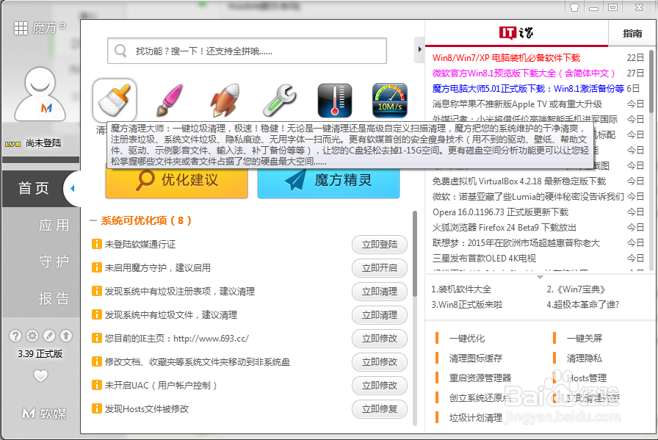Select the 首页 sidebar tab
The height and width of the screenshot is (440, 658).
click(x=34, y=188)
